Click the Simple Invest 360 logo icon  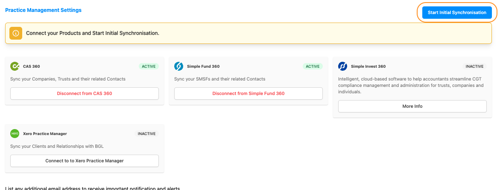pos(343,66)
